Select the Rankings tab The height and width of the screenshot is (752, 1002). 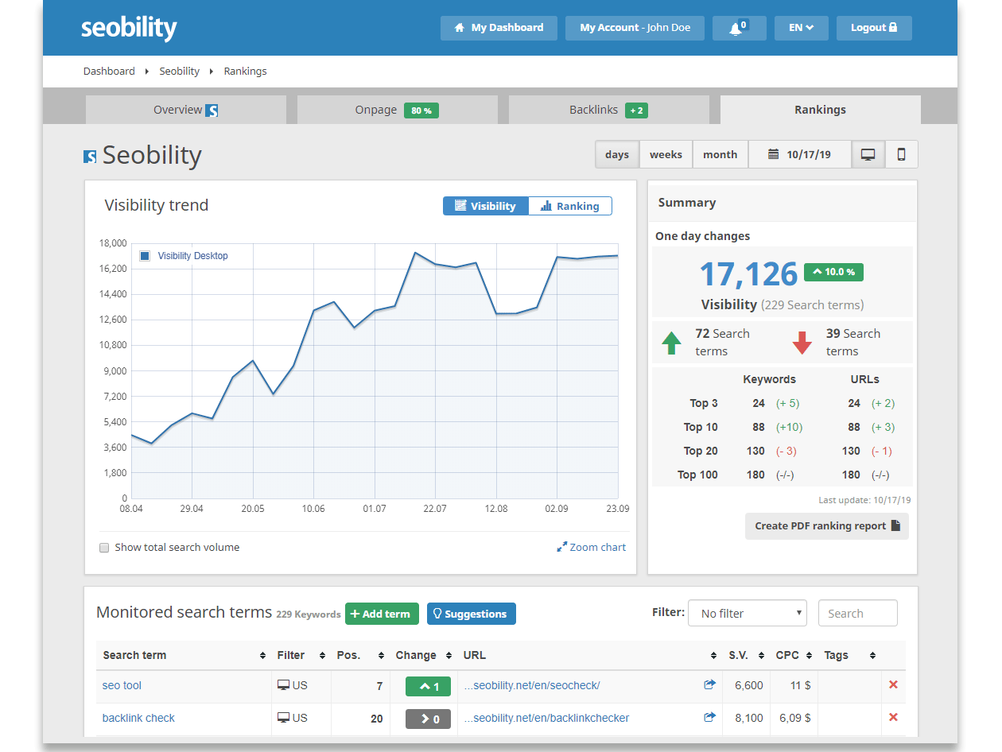pyautogui.click(x=820, y=110)
